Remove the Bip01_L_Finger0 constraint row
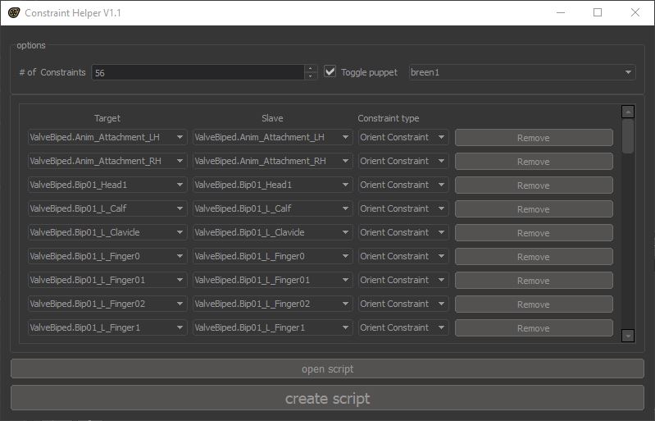The image size is (655, 421). coord(534,257)
